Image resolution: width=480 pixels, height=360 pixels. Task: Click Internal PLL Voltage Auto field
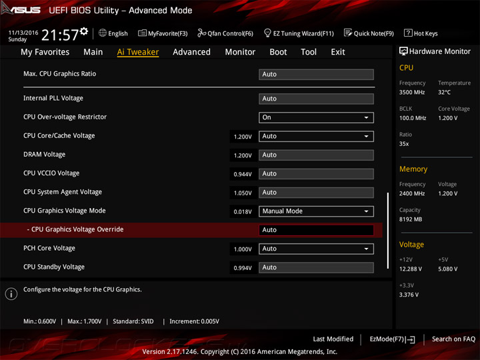coord(316,99)
